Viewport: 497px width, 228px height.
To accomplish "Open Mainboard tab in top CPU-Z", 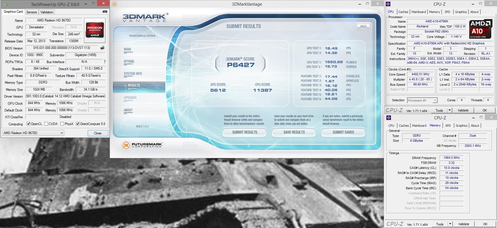I will pyautogui.click(x=419, y=12).
